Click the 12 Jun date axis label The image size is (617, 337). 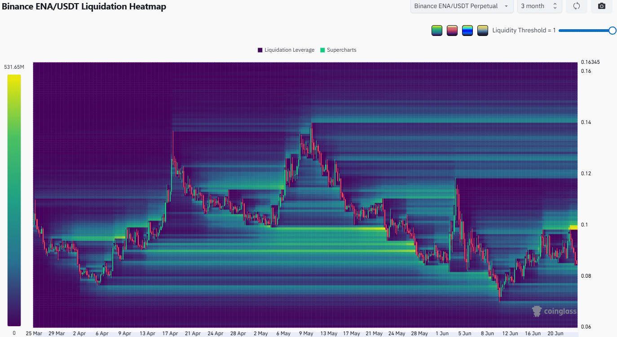pos(510,333)
